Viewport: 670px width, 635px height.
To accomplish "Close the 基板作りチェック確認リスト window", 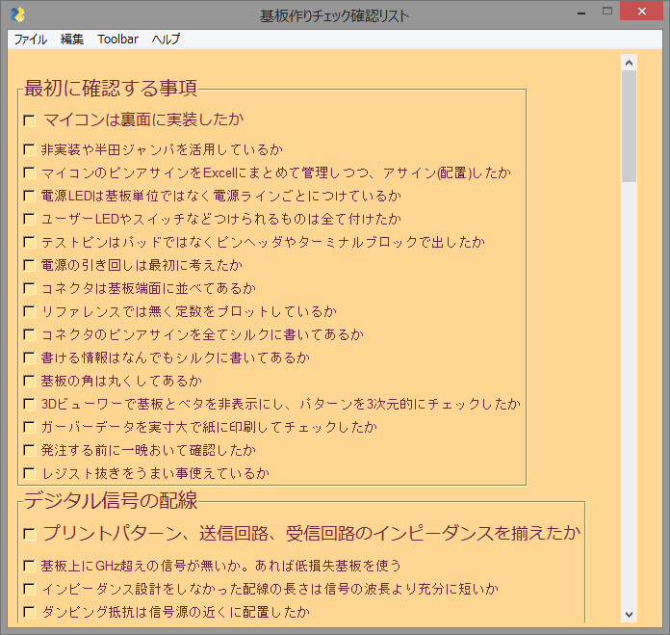I will (x=641, y=12).
